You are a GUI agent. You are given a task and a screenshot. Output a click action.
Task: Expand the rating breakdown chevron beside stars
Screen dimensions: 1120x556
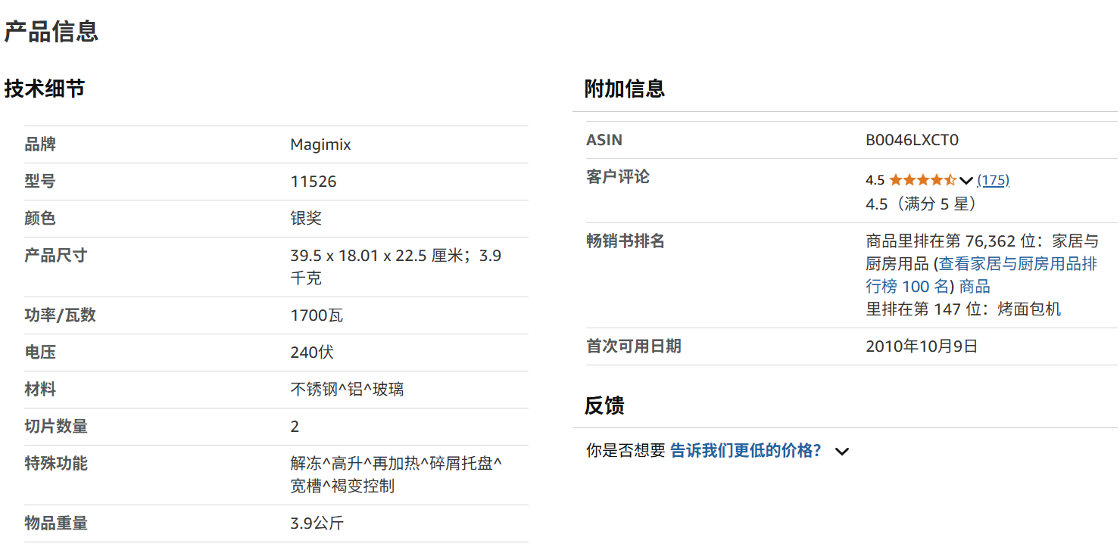966,181
